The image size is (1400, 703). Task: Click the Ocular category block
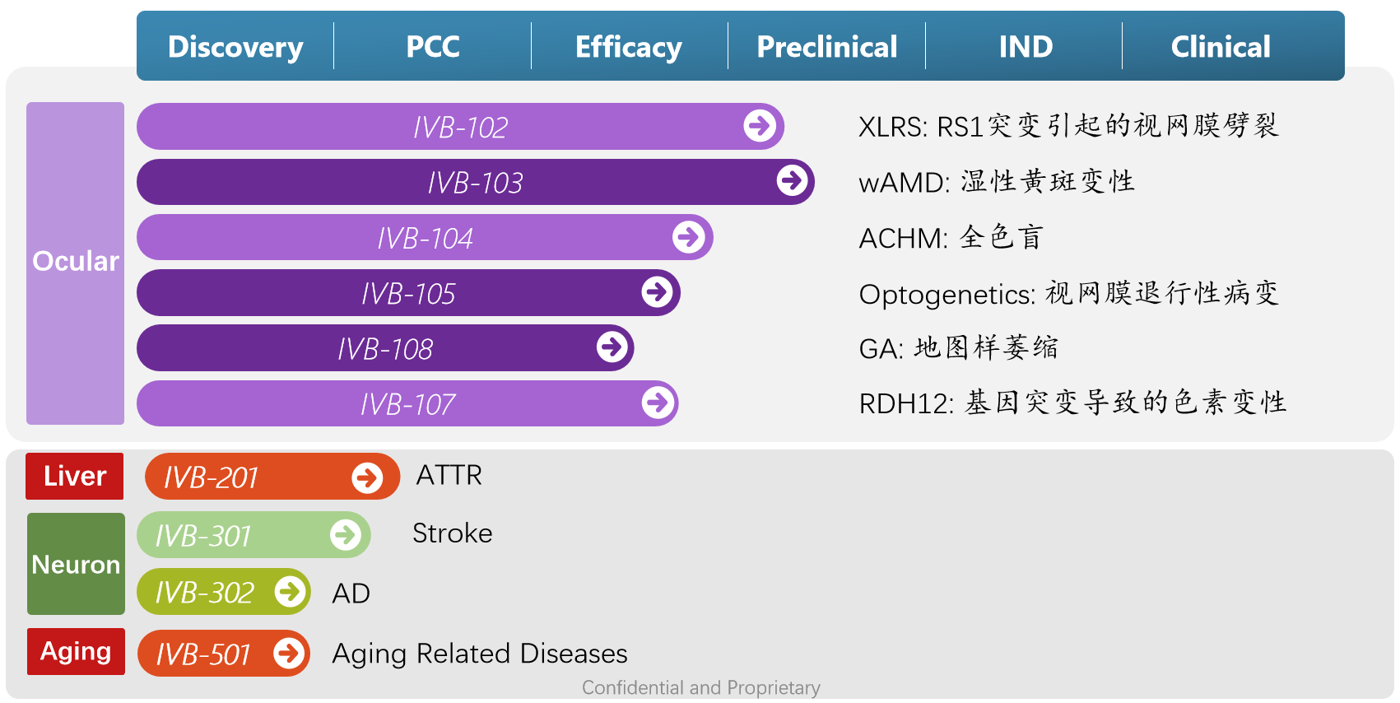pos(75,263)
